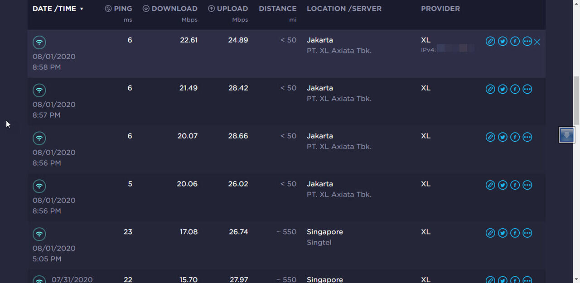Image resolution: width=580 pixels, height=283 pixels.
Task: Click the Wi-Fi icon of the 8:58 PM test
Action: pyautogui.click(x=39, y=43)
